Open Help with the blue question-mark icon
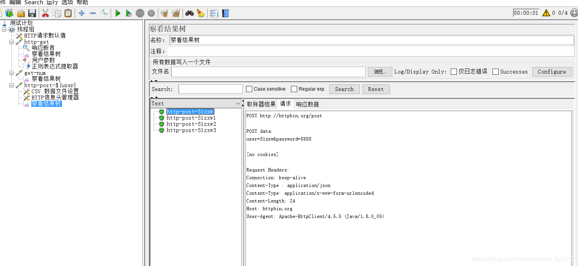Screen dimensions: 578x266 tap(225, 13)
